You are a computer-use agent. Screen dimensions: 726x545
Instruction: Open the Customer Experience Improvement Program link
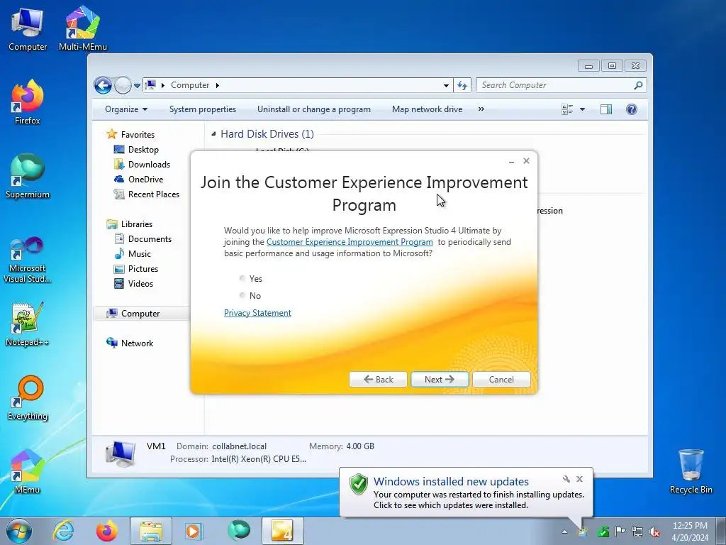pos(350,242)
